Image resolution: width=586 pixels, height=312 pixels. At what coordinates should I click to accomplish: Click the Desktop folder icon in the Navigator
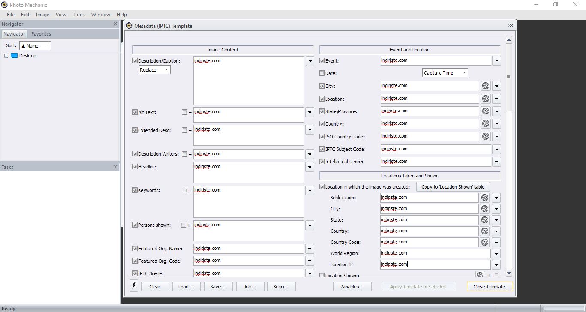point(14,56)
